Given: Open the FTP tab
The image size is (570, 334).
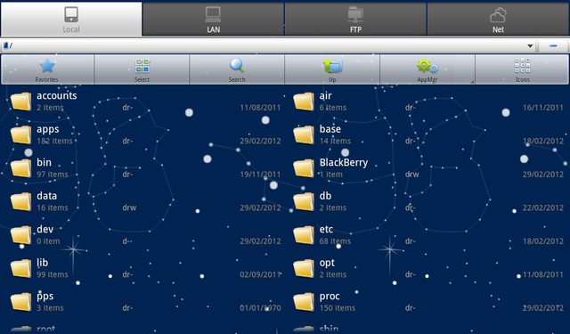Looking at the screenshot, I should [x=355, y=20].
